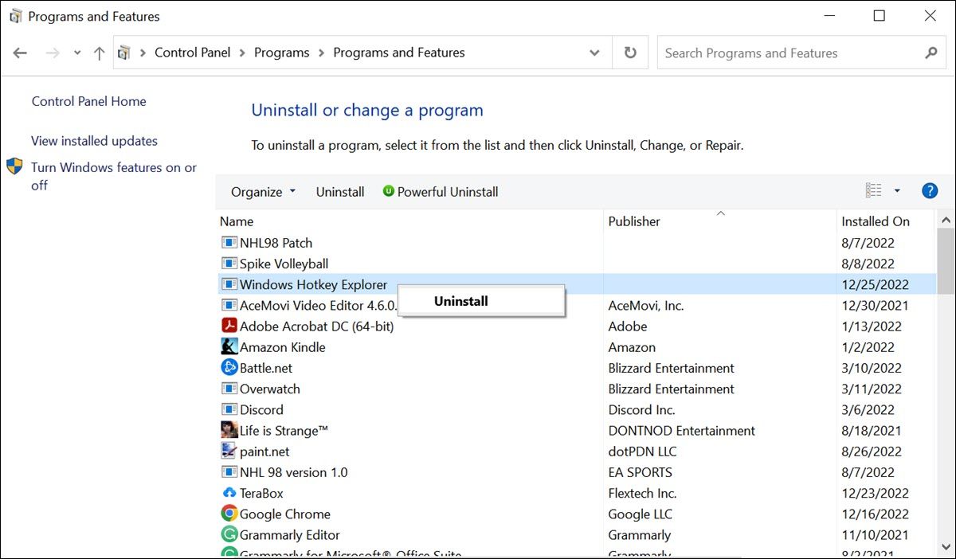
Task: Click View installed updates link
Action: [x=93, y=140]
